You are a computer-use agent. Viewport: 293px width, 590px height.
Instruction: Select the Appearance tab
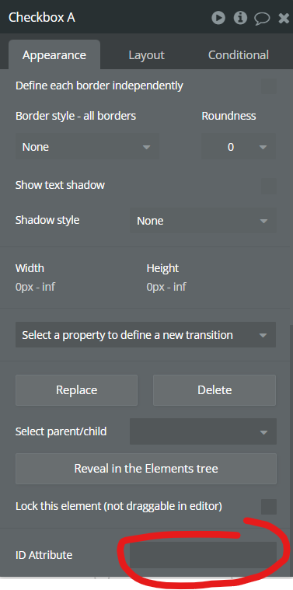pyautogui.click(x=54, y=55)
